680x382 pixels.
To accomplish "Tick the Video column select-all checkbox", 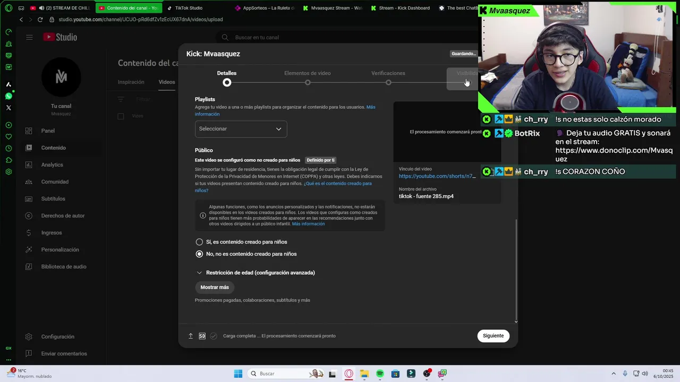I will pyautogui.click(x=121, y=116).
